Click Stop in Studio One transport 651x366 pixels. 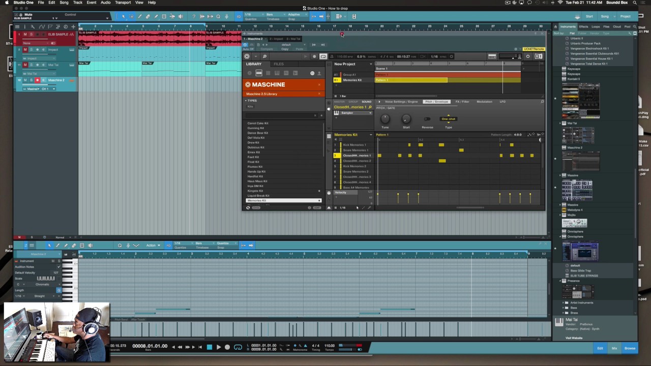tap(210, 347)
